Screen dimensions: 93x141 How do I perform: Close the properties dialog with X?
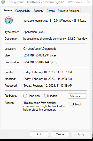coord(89,2)
